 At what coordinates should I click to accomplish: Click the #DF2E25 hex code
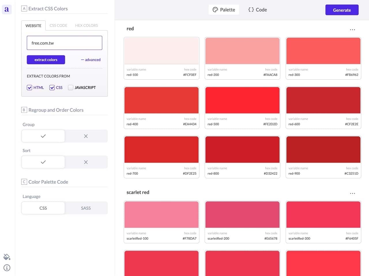(190, 174)
